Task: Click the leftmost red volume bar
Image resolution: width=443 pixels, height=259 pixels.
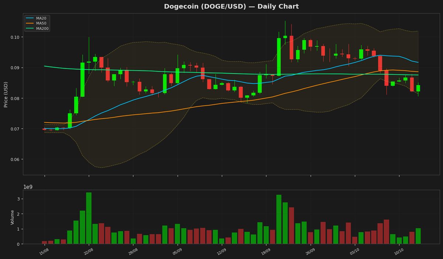Action: pyautogui.click(x=44, y=242)
